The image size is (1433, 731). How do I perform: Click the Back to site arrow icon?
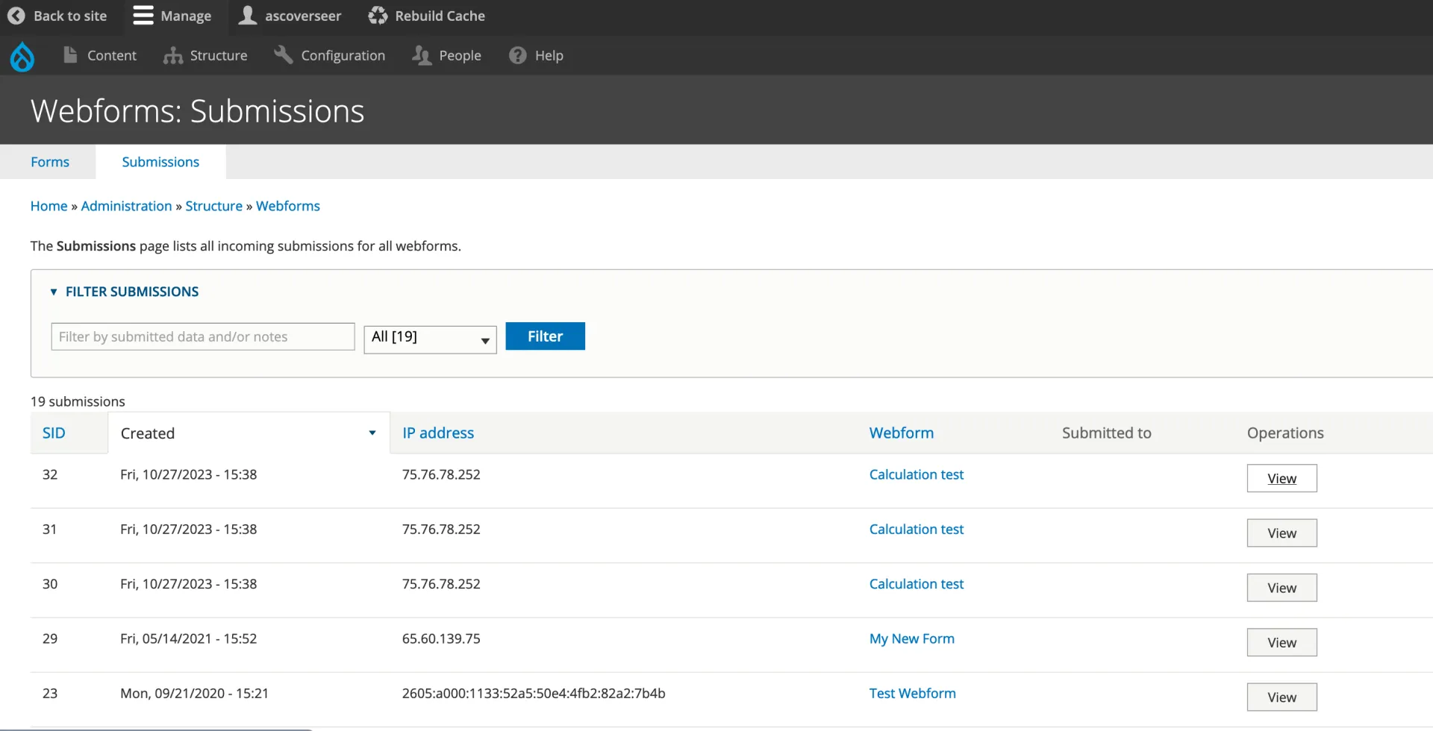click(x=16, y=16)
